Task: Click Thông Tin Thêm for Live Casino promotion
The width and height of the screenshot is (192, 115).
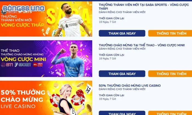Action: click(170, 113)
